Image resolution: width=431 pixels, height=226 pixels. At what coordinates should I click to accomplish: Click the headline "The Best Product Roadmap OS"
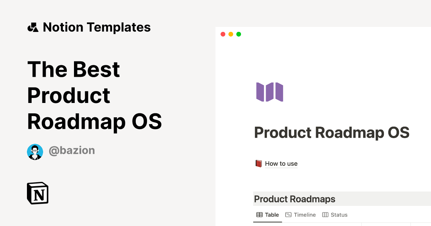coord(94,95)
